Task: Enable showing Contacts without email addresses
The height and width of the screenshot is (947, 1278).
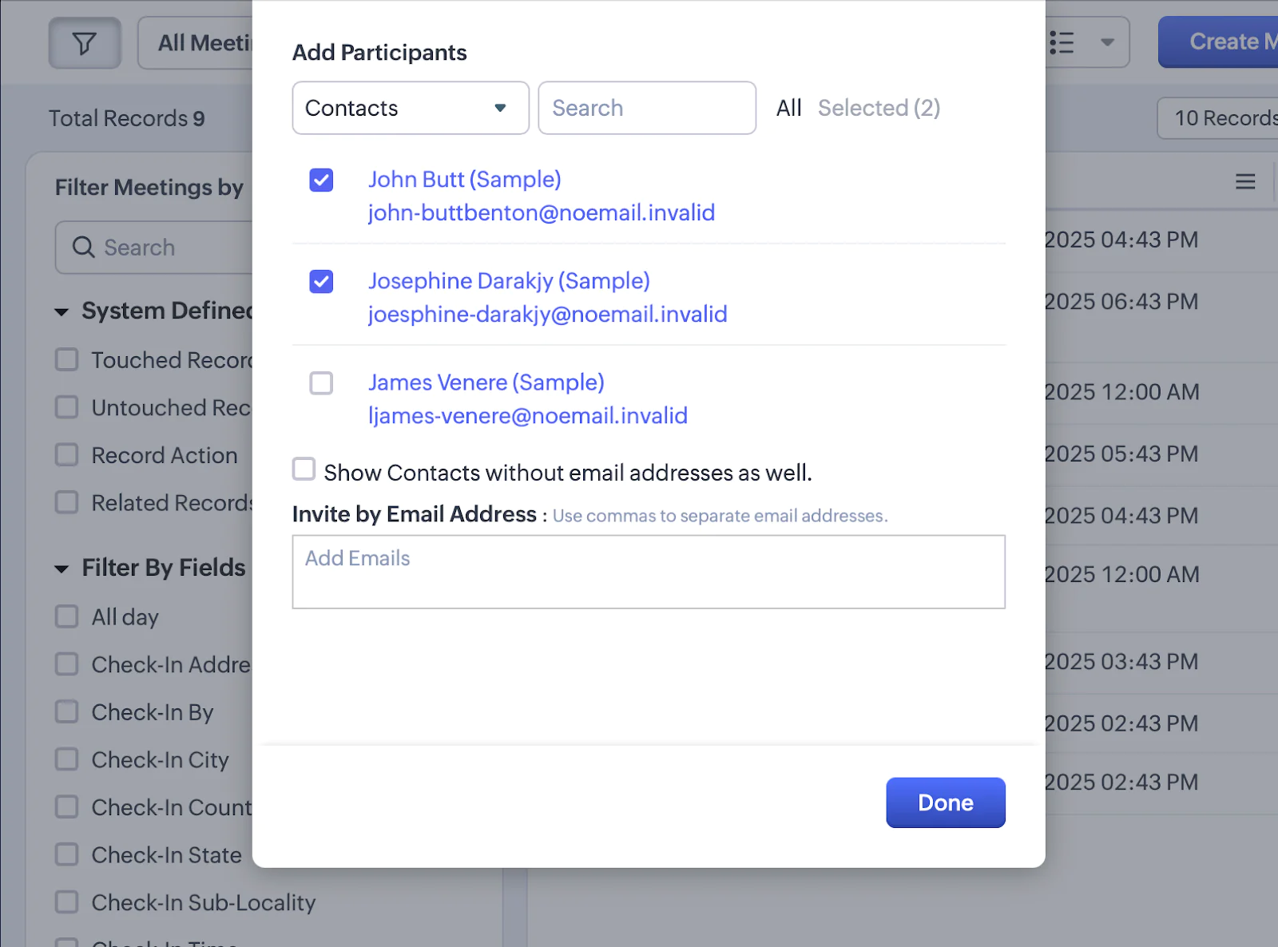Action: 304,470
